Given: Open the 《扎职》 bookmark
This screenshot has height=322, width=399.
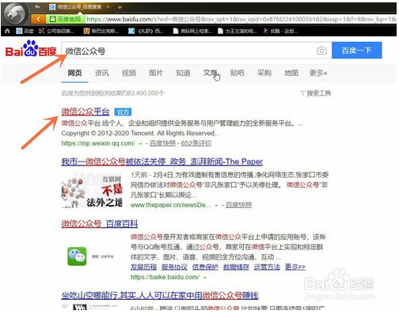Looking at the screenshot, I should tap(146, 31).
